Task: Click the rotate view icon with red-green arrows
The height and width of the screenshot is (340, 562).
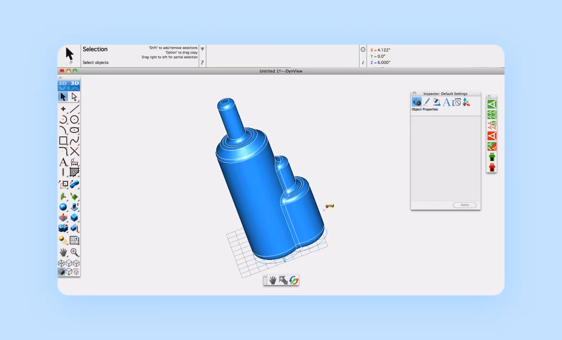Action: (294, 280)
